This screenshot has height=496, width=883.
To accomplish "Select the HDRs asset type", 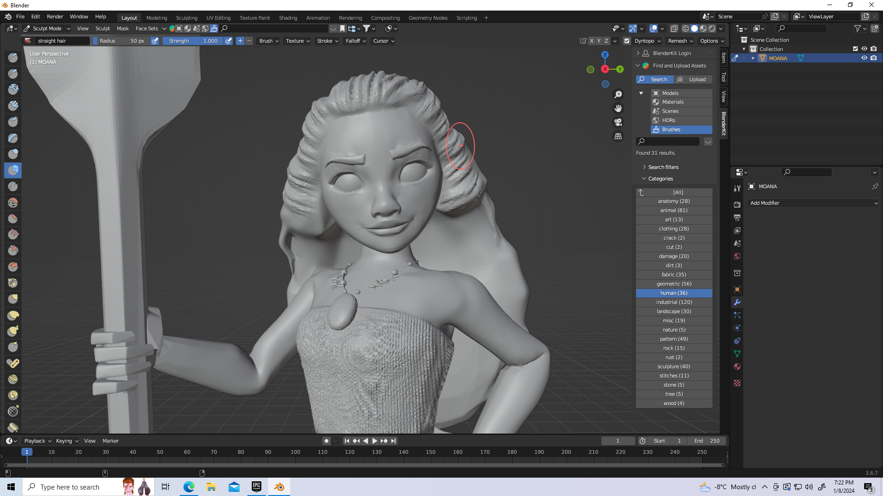I will (682, 120).
